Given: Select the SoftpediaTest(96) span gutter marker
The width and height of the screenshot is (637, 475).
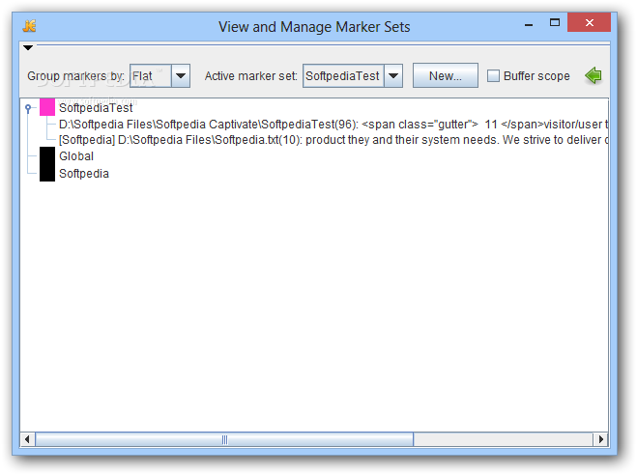Looking at the screenshot, I should pyautogui.click(x=333, y=125).
